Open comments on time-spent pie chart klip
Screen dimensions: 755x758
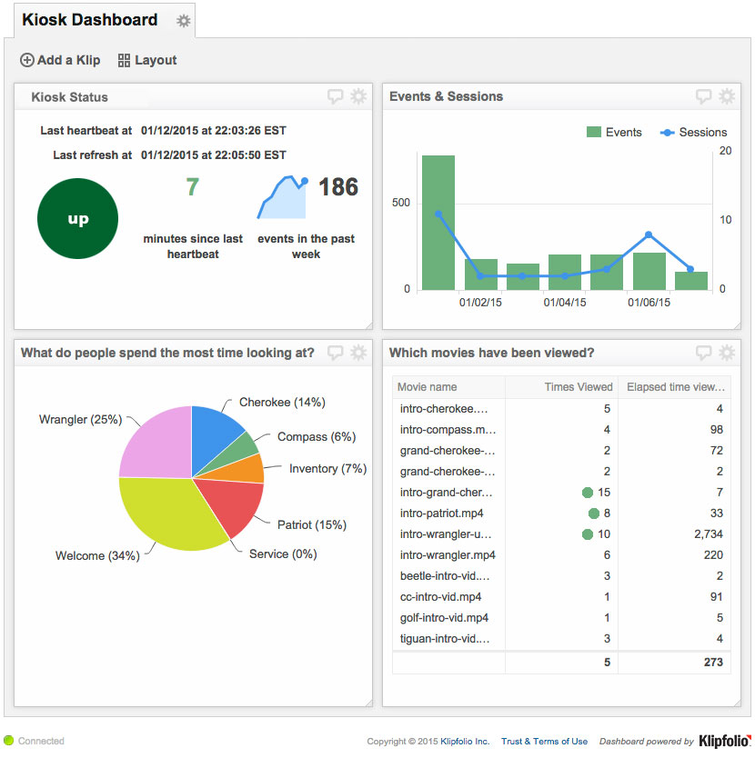point(336,353)
